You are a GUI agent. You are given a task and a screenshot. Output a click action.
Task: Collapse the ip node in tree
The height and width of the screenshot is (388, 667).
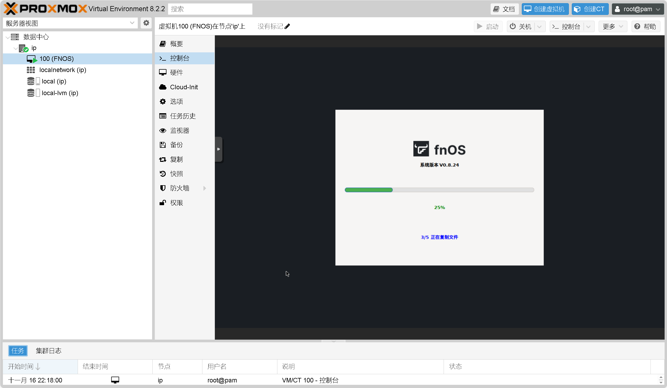tap(16, 48)
